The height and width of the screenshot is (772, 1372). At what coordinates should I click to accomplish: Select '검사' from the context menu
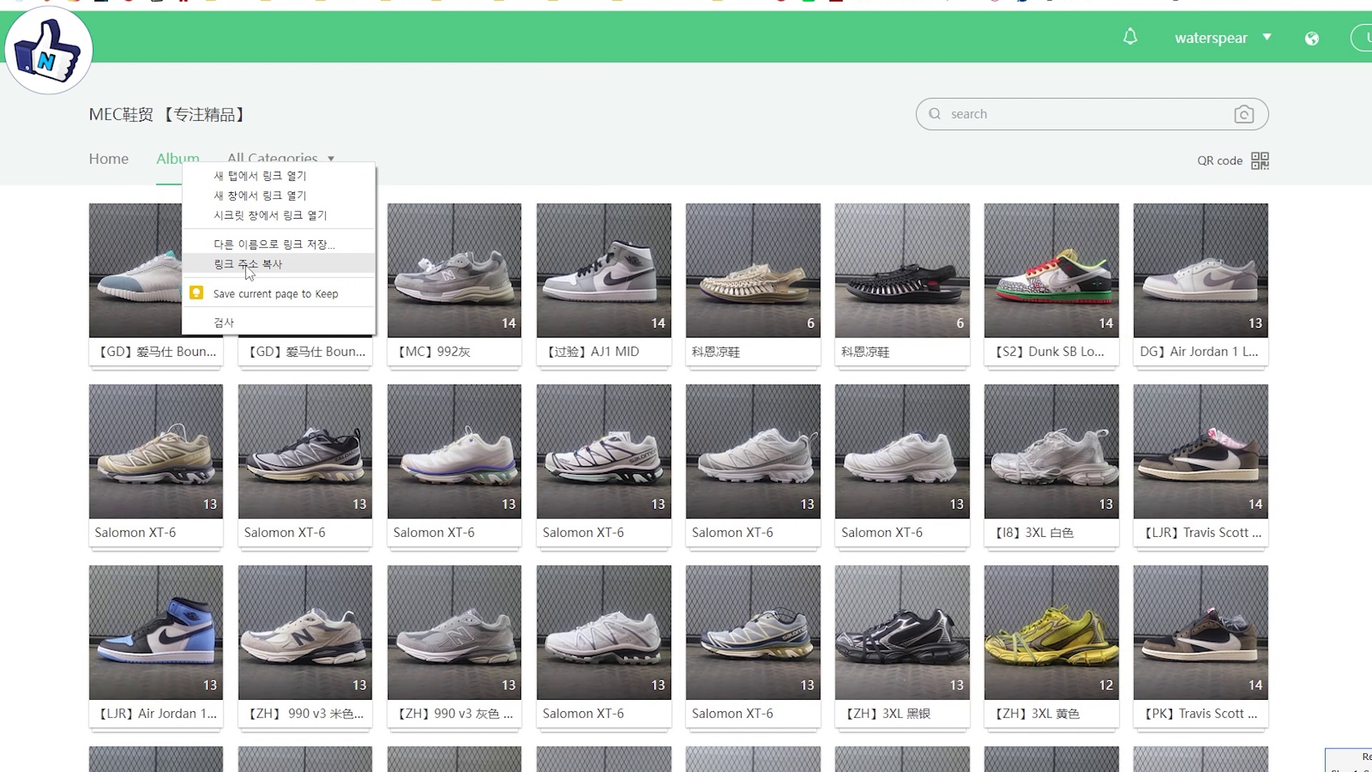coord(224,322)
